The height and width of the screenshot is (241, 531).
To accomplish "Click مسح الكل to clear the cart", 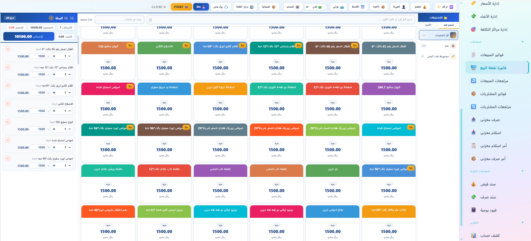I will coord(10,18).
